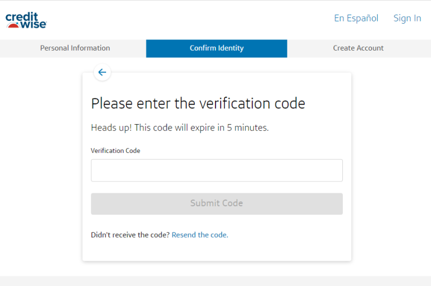Viewport: 431px width, 286px height.
Task: Click the "Heads up!" expiry notice
Action: pos(180,128)
